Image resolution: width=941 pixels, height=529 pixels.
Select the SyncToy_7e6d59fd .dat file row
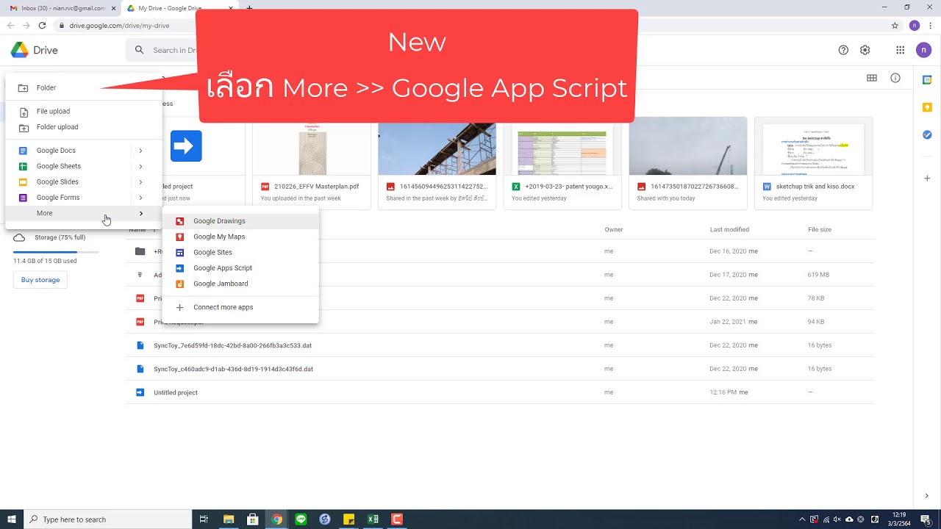coord(499,345)
